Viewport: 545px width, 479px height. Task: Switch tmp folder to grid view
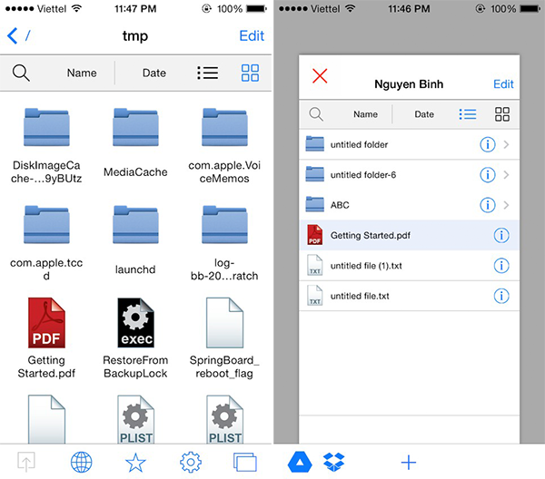pyautogui.click(x=251, y=73)
